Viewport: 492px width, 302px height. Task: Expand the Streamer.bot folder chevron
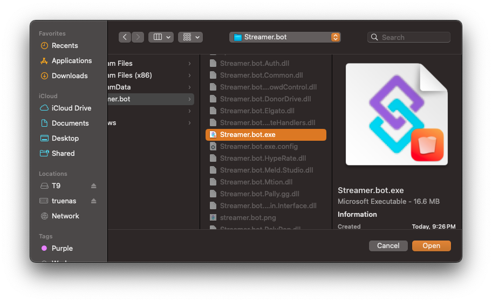point(189,99)
